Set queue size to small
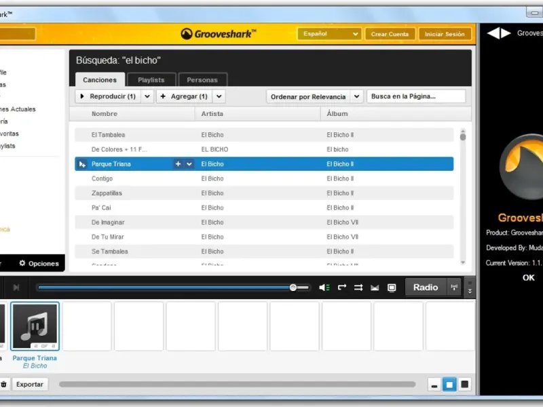Image resolution: width=543 pixels, height=407 pixels. point(434,385)
